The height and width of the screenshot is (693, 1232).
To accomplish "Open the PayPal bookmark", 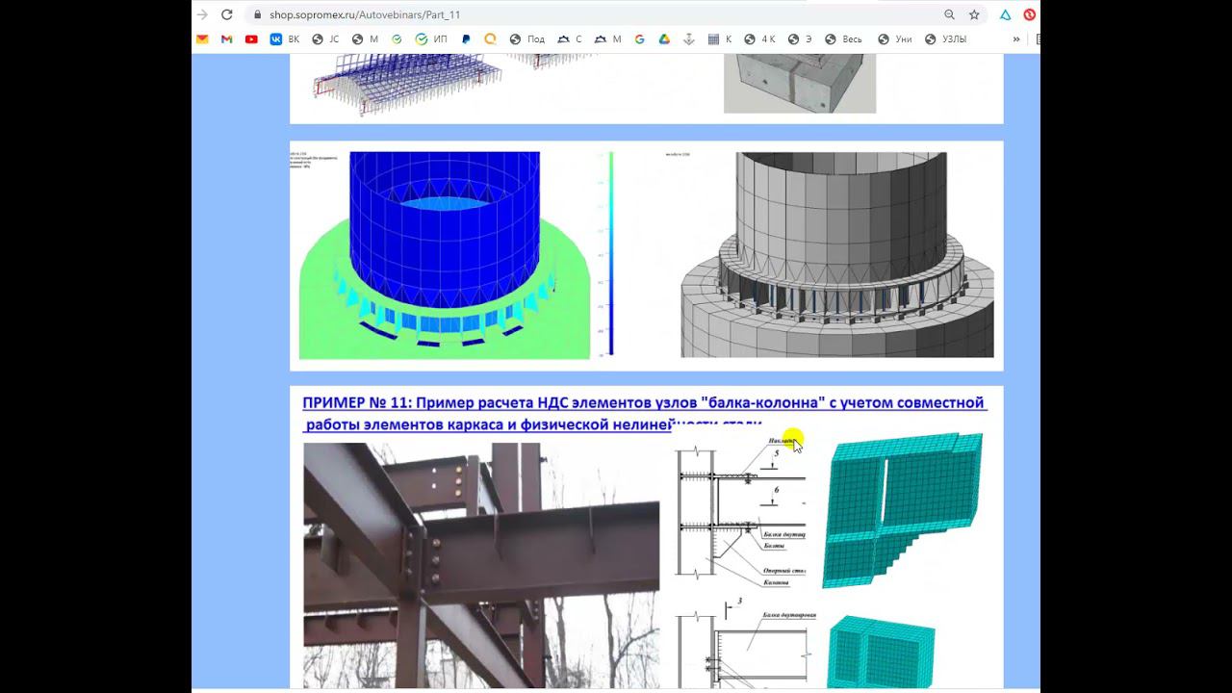I will click(x=466, y=39).
